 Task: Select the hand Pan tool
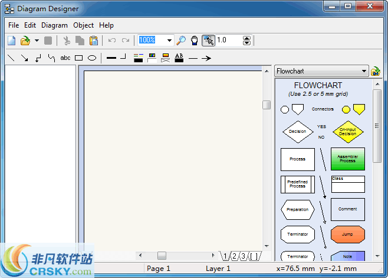(195, 41)
